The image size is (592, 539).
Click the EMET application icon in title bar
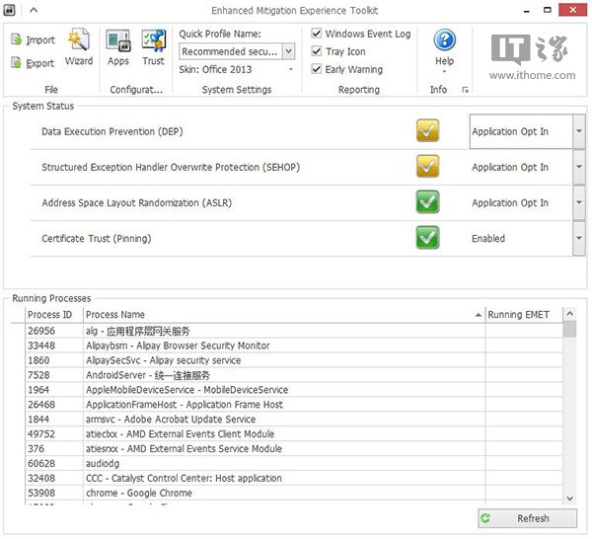[x=9, y=10]
